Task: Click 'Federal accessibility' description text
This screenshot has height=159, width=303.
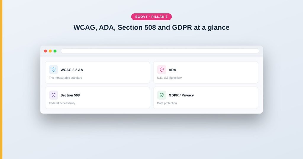Action: point(62,103)
